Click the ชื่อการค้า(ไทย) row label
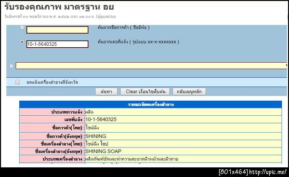The height and width of the screenshot is (177, 289). coord(67,128)
